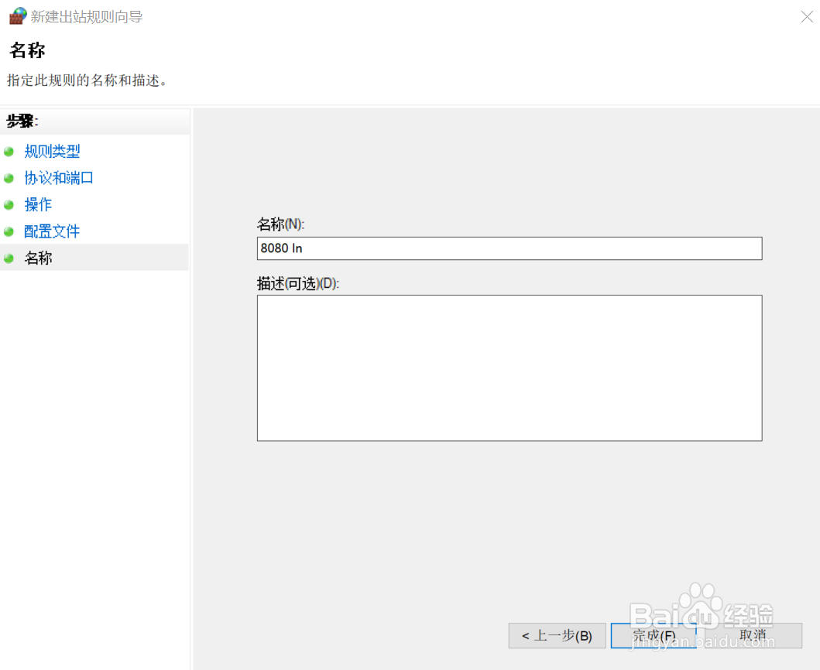Click the 描述(可选)(D): label
Image resolution: width=820 pixels, height=670 pixels.
297,283
